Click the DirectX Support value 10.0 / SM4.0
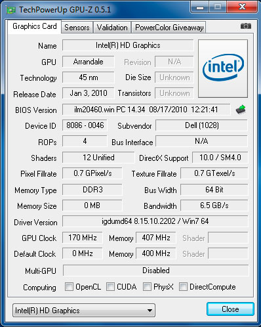 [220, 158]
